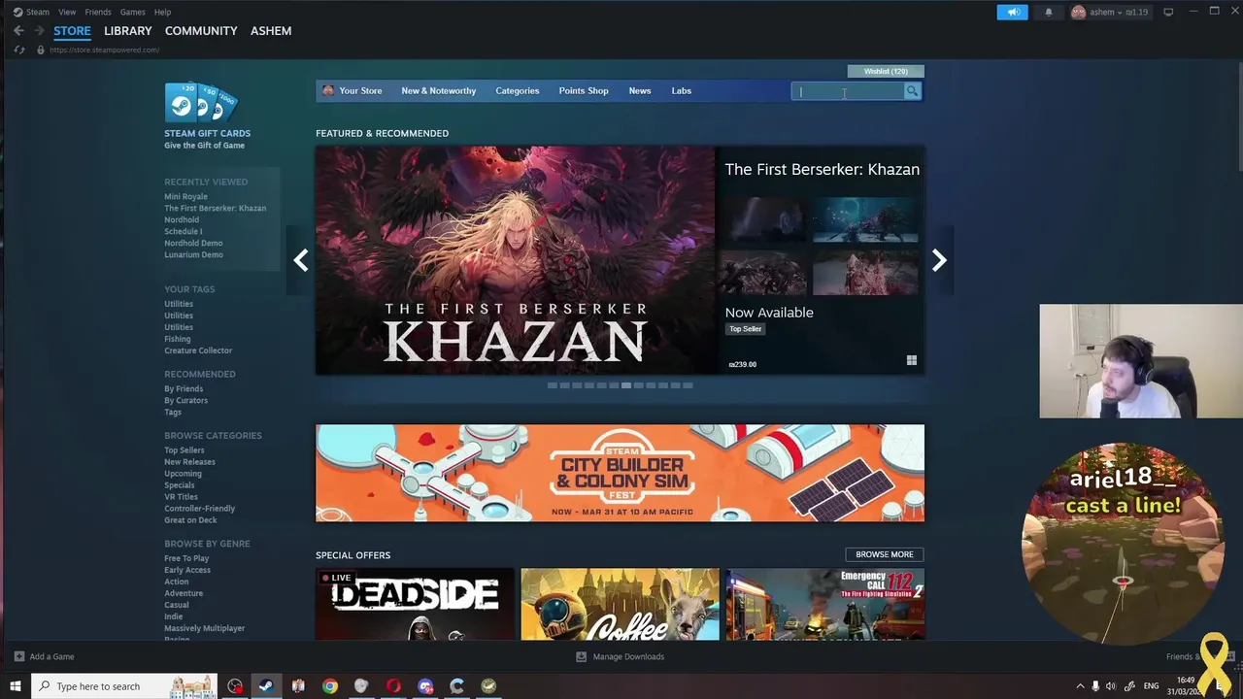Click the Add a Game plus icon
This screenshot has height=699, width=1243.
[18, 656]
